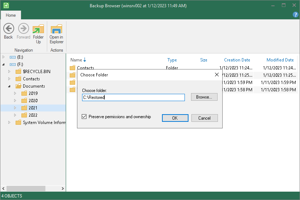300x200 pixels.
Task: Switch to the Home ribbon tab
Action: coord(11,15)
